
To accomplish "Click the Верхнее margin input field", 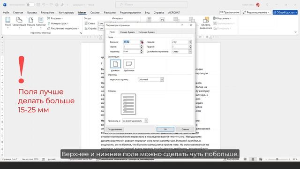I will [131, 42].
